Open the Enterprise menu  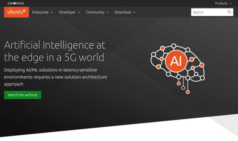pyautogui.click(x=43, y=12)
